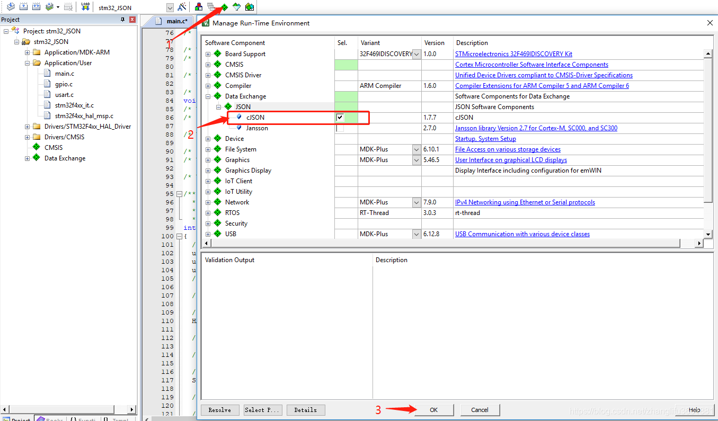Image resolution: width=718 pixels, height=421 pixels.
Task: Open Options for Target magic wand icon
Action: click(182, 7)
